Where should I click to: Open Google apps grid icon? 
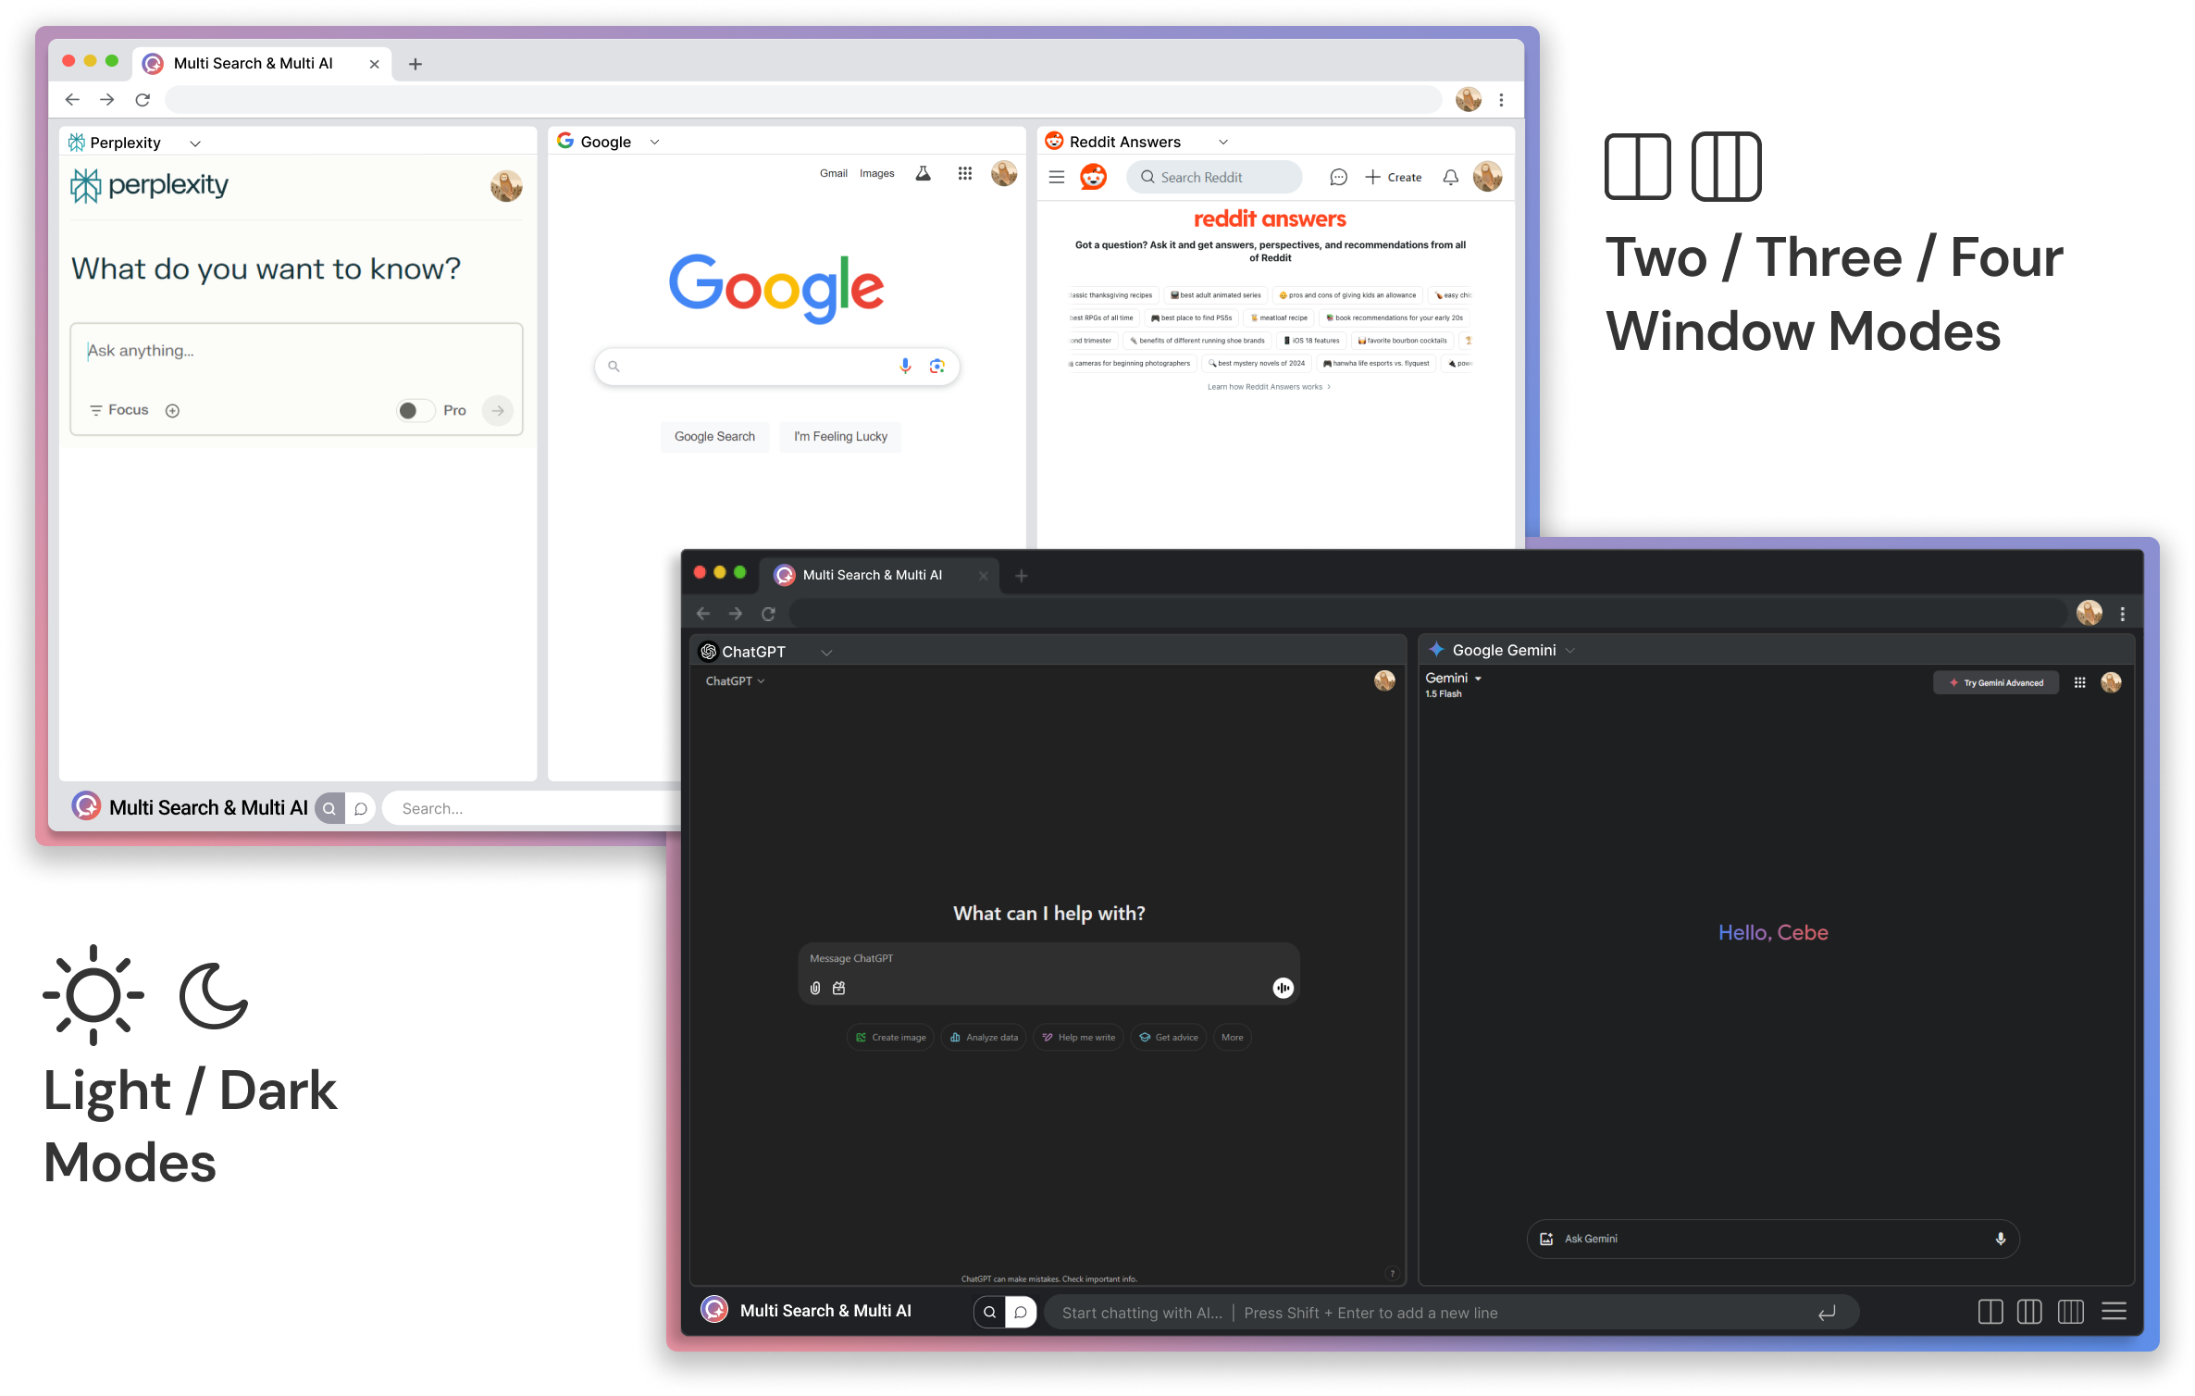point(964,173)
